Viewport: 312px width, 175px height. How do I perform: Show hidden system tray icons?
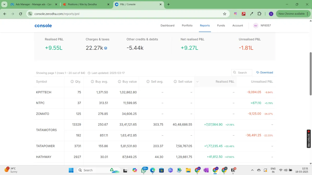click(252, 170)
